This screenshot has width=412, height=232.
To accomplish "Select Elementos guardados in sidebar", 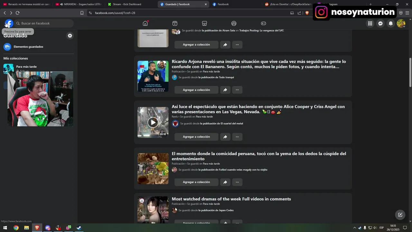I will coord(39,47).
